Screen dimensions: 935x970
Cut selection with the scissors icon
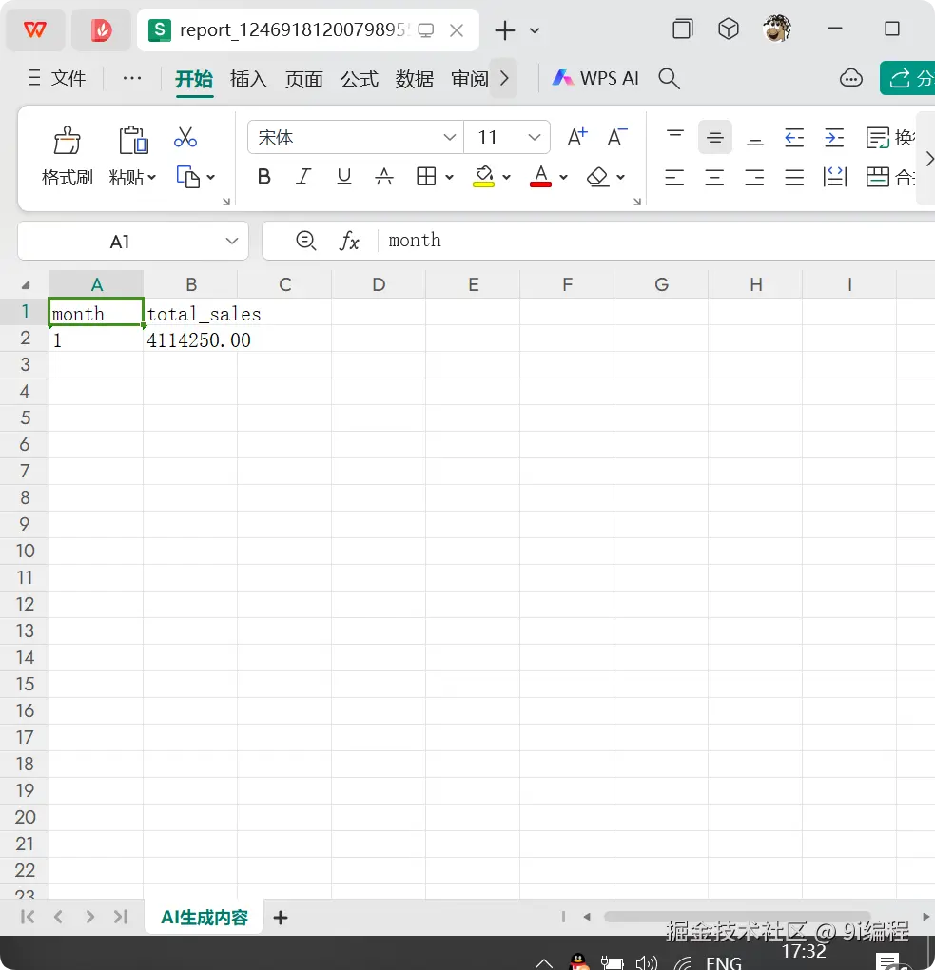pyautogui.click(x=185, y=138)
